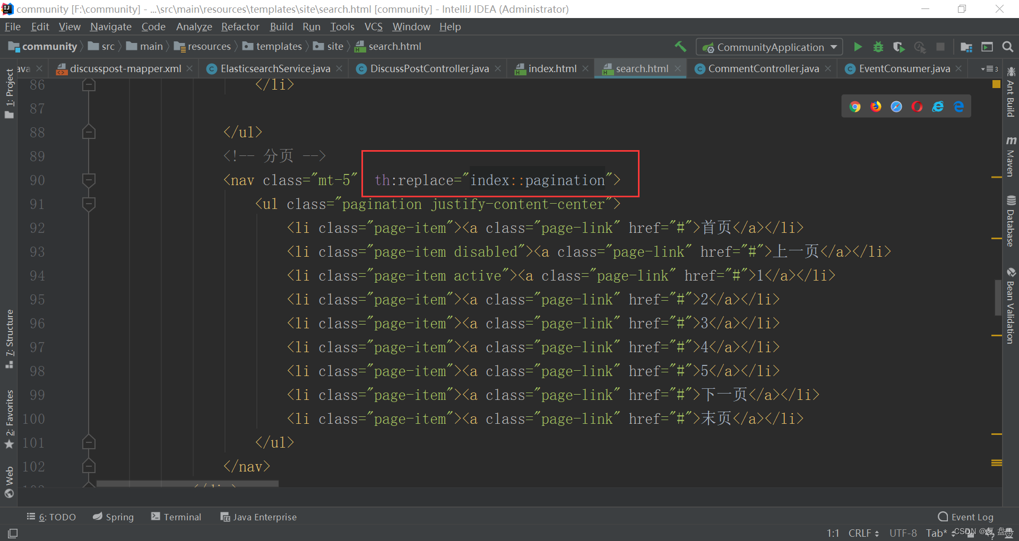Open the Refactor menu
1019x541 pixels.
[240, 27]
